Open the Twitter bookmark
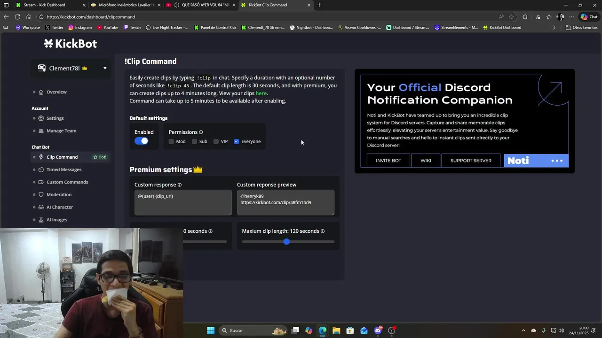The image size is (602, 338). pos(54,28)
